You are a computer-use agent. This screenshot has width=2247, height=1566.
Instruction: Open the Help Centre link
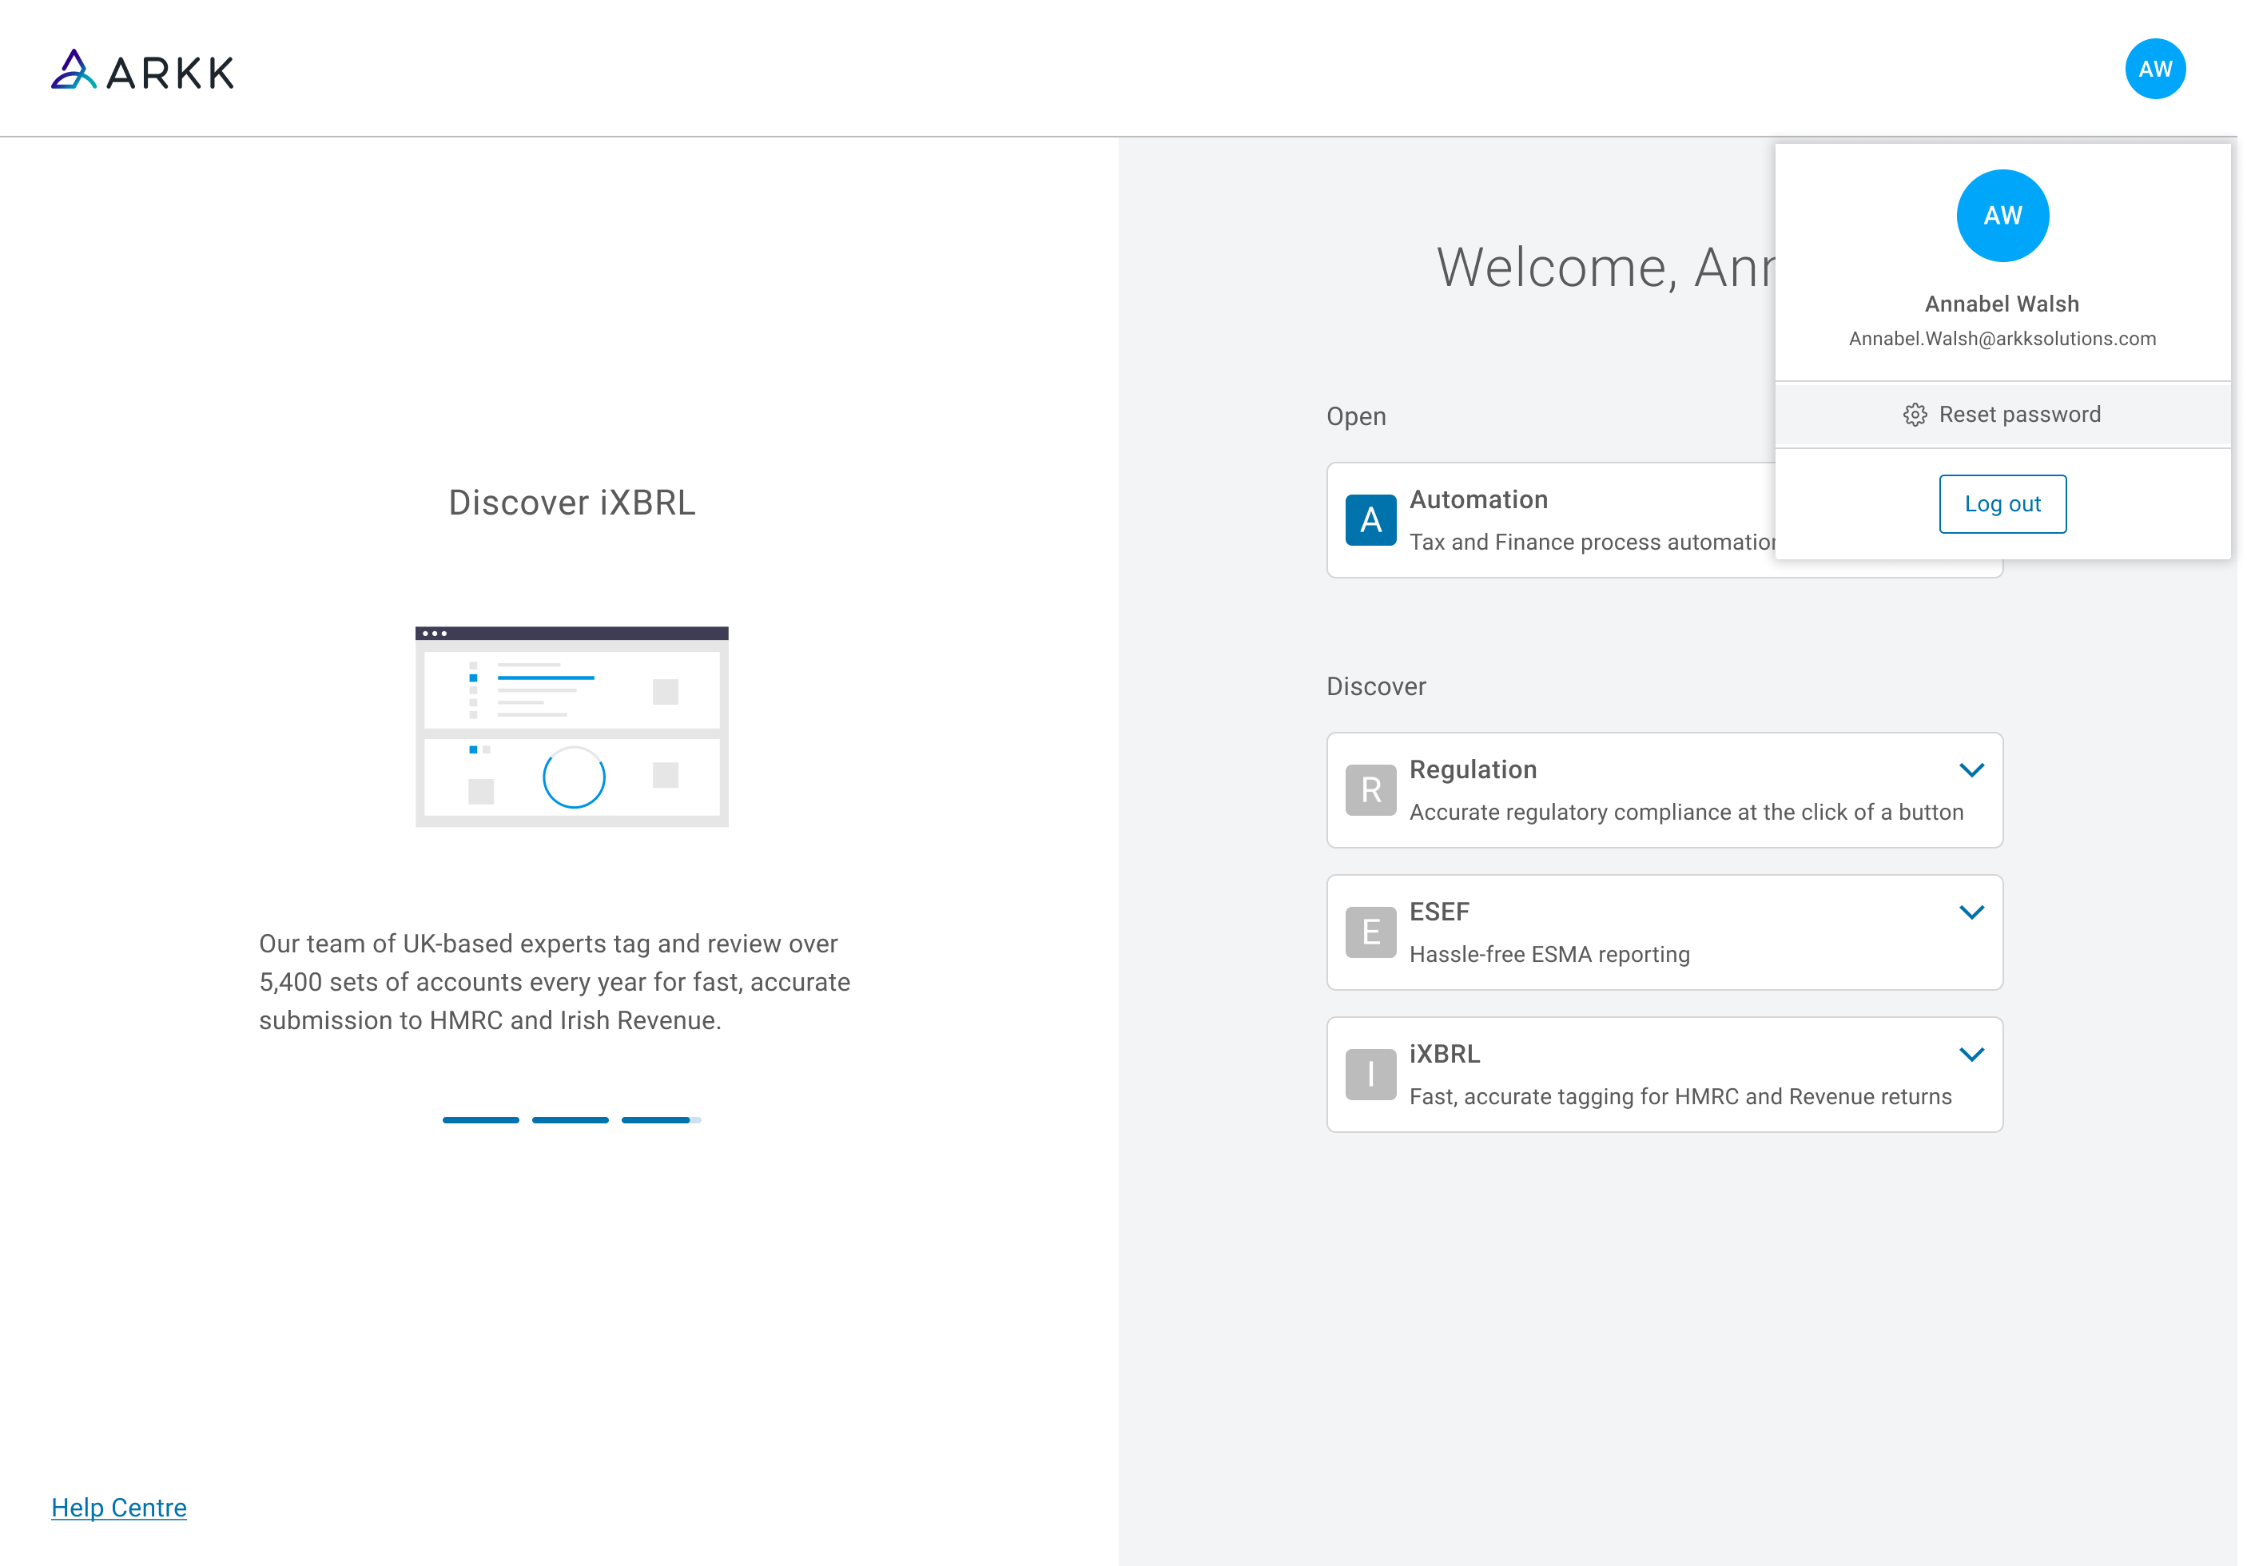(118, 1507)
